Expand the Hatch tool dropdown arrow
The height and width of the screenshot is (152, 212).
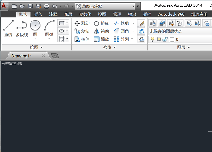(67, 39)
